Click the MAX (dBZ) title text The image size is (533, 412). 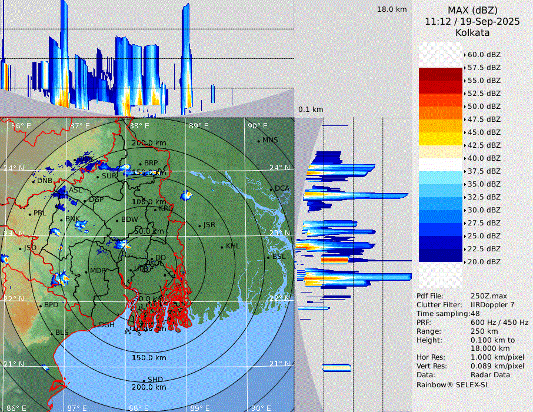point(472,10)
